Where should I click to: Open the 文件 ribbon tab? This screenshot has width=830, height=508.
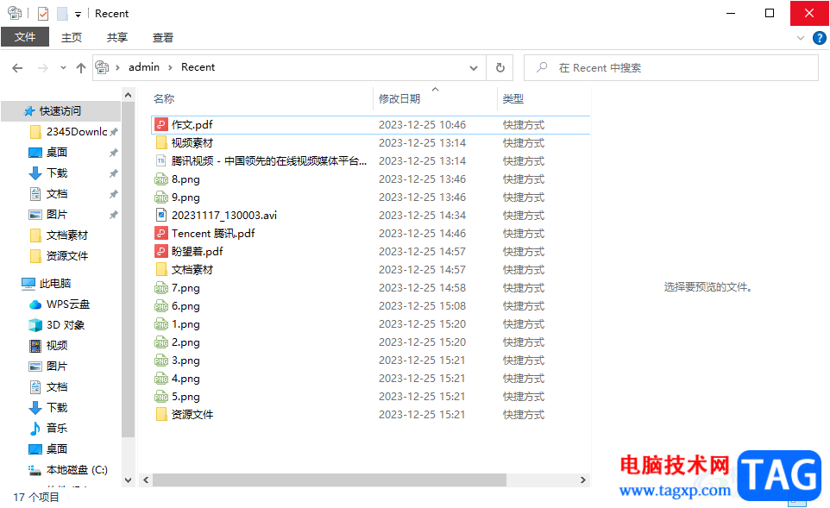click(25, 37)
